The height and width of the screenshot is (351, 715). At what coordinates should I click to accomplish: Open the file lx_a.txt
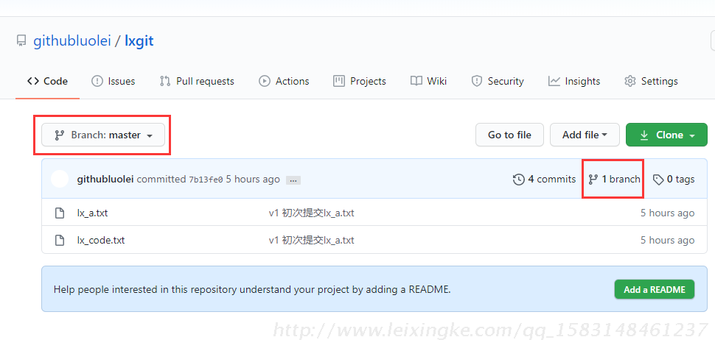[93, 213]
